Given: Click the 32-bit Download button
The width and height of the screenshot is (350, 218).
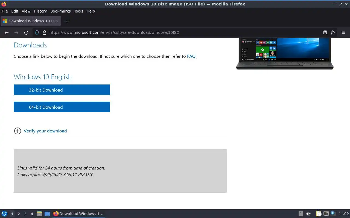Looking at the screenshot, I should point(62,90).
